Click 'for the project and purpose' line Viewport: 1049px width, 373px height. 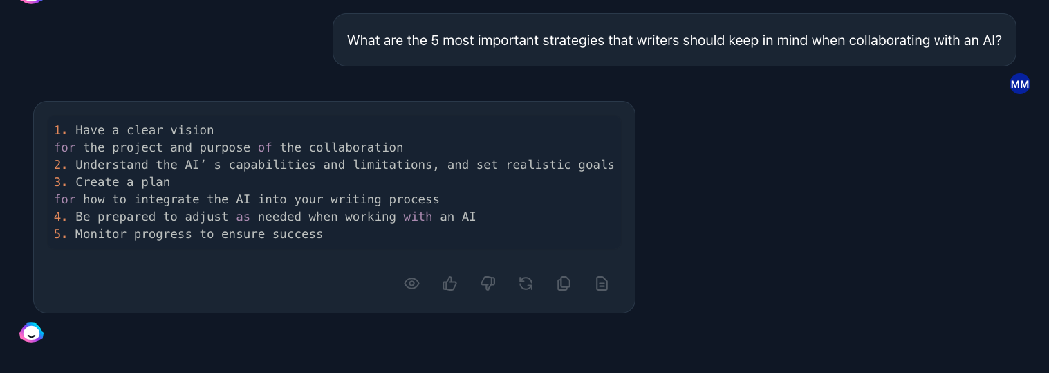pos(228,147)
